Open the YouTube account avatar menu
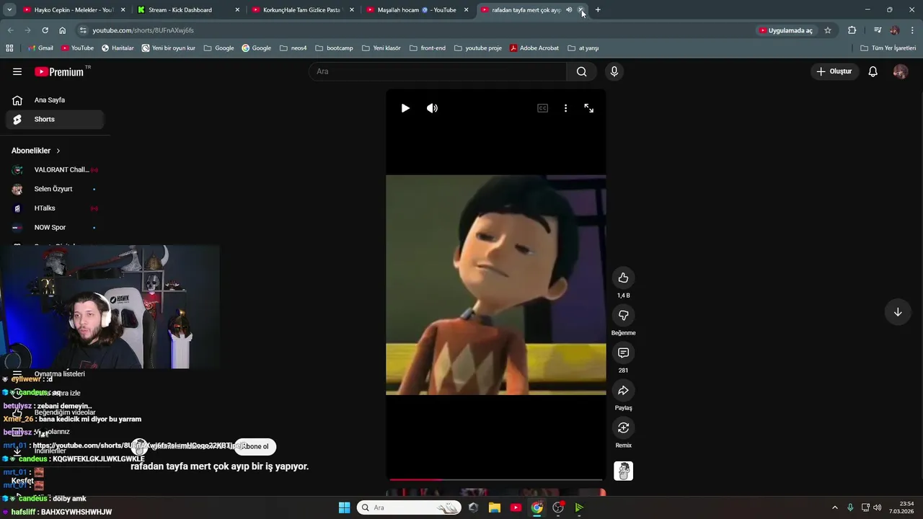The width and height of the screenshot is (923, 519). pyautogui.click(x=900, y=71)
